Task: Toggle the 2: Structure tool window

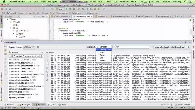Action: coord(2,35)
